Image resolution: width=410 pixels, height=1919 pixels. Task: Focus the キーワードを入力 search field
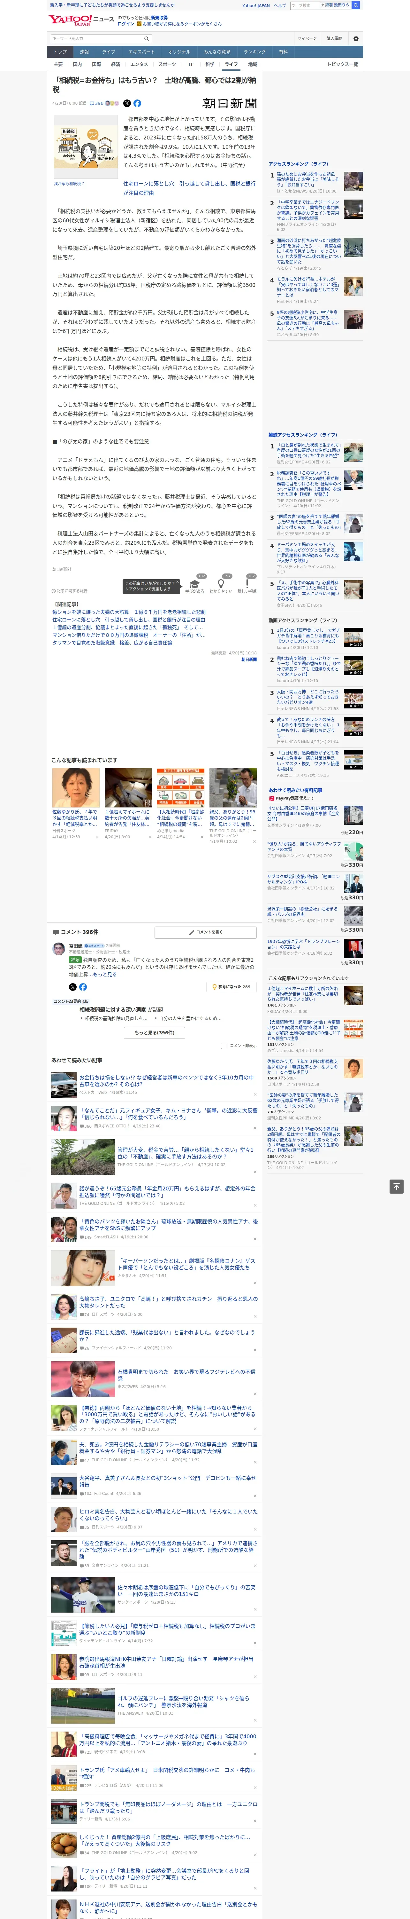click(x=95, y=38)
